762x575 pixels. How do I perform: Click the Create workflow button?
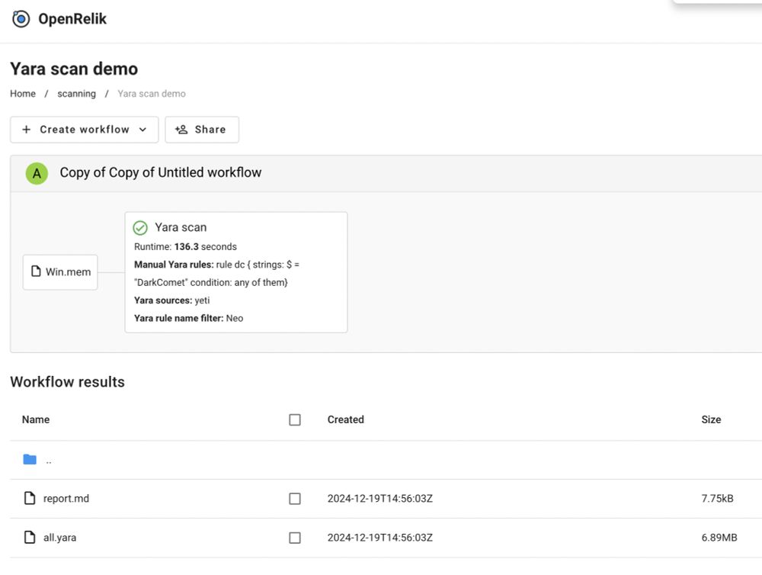(85, 130)
